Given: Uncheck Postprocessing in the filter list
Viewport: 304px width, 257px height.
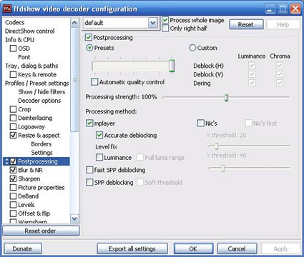Looking at the screenshot, I should [13, 161].
